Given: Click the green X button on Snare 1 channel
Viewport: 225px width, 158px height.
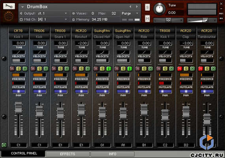Looking at the screenshot, I should [67, 69].
